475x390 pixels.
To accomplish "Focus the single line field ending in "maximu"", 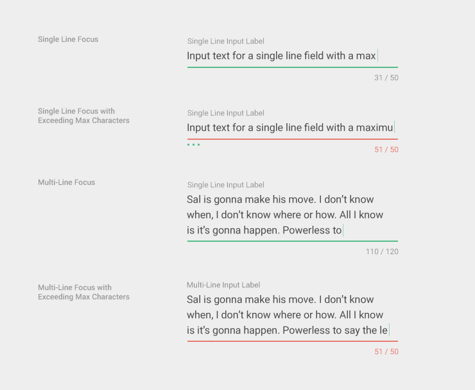I will coord(290,128).
